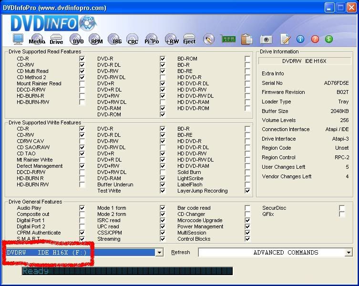Image resolution: width=359 pixels, height=286 pixels.
Task: Expand the ADVANCED COMMANDS dropdown arrow
Action: (349, 253)
